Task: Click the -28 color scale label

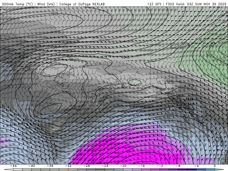Action: pos(87,166)
